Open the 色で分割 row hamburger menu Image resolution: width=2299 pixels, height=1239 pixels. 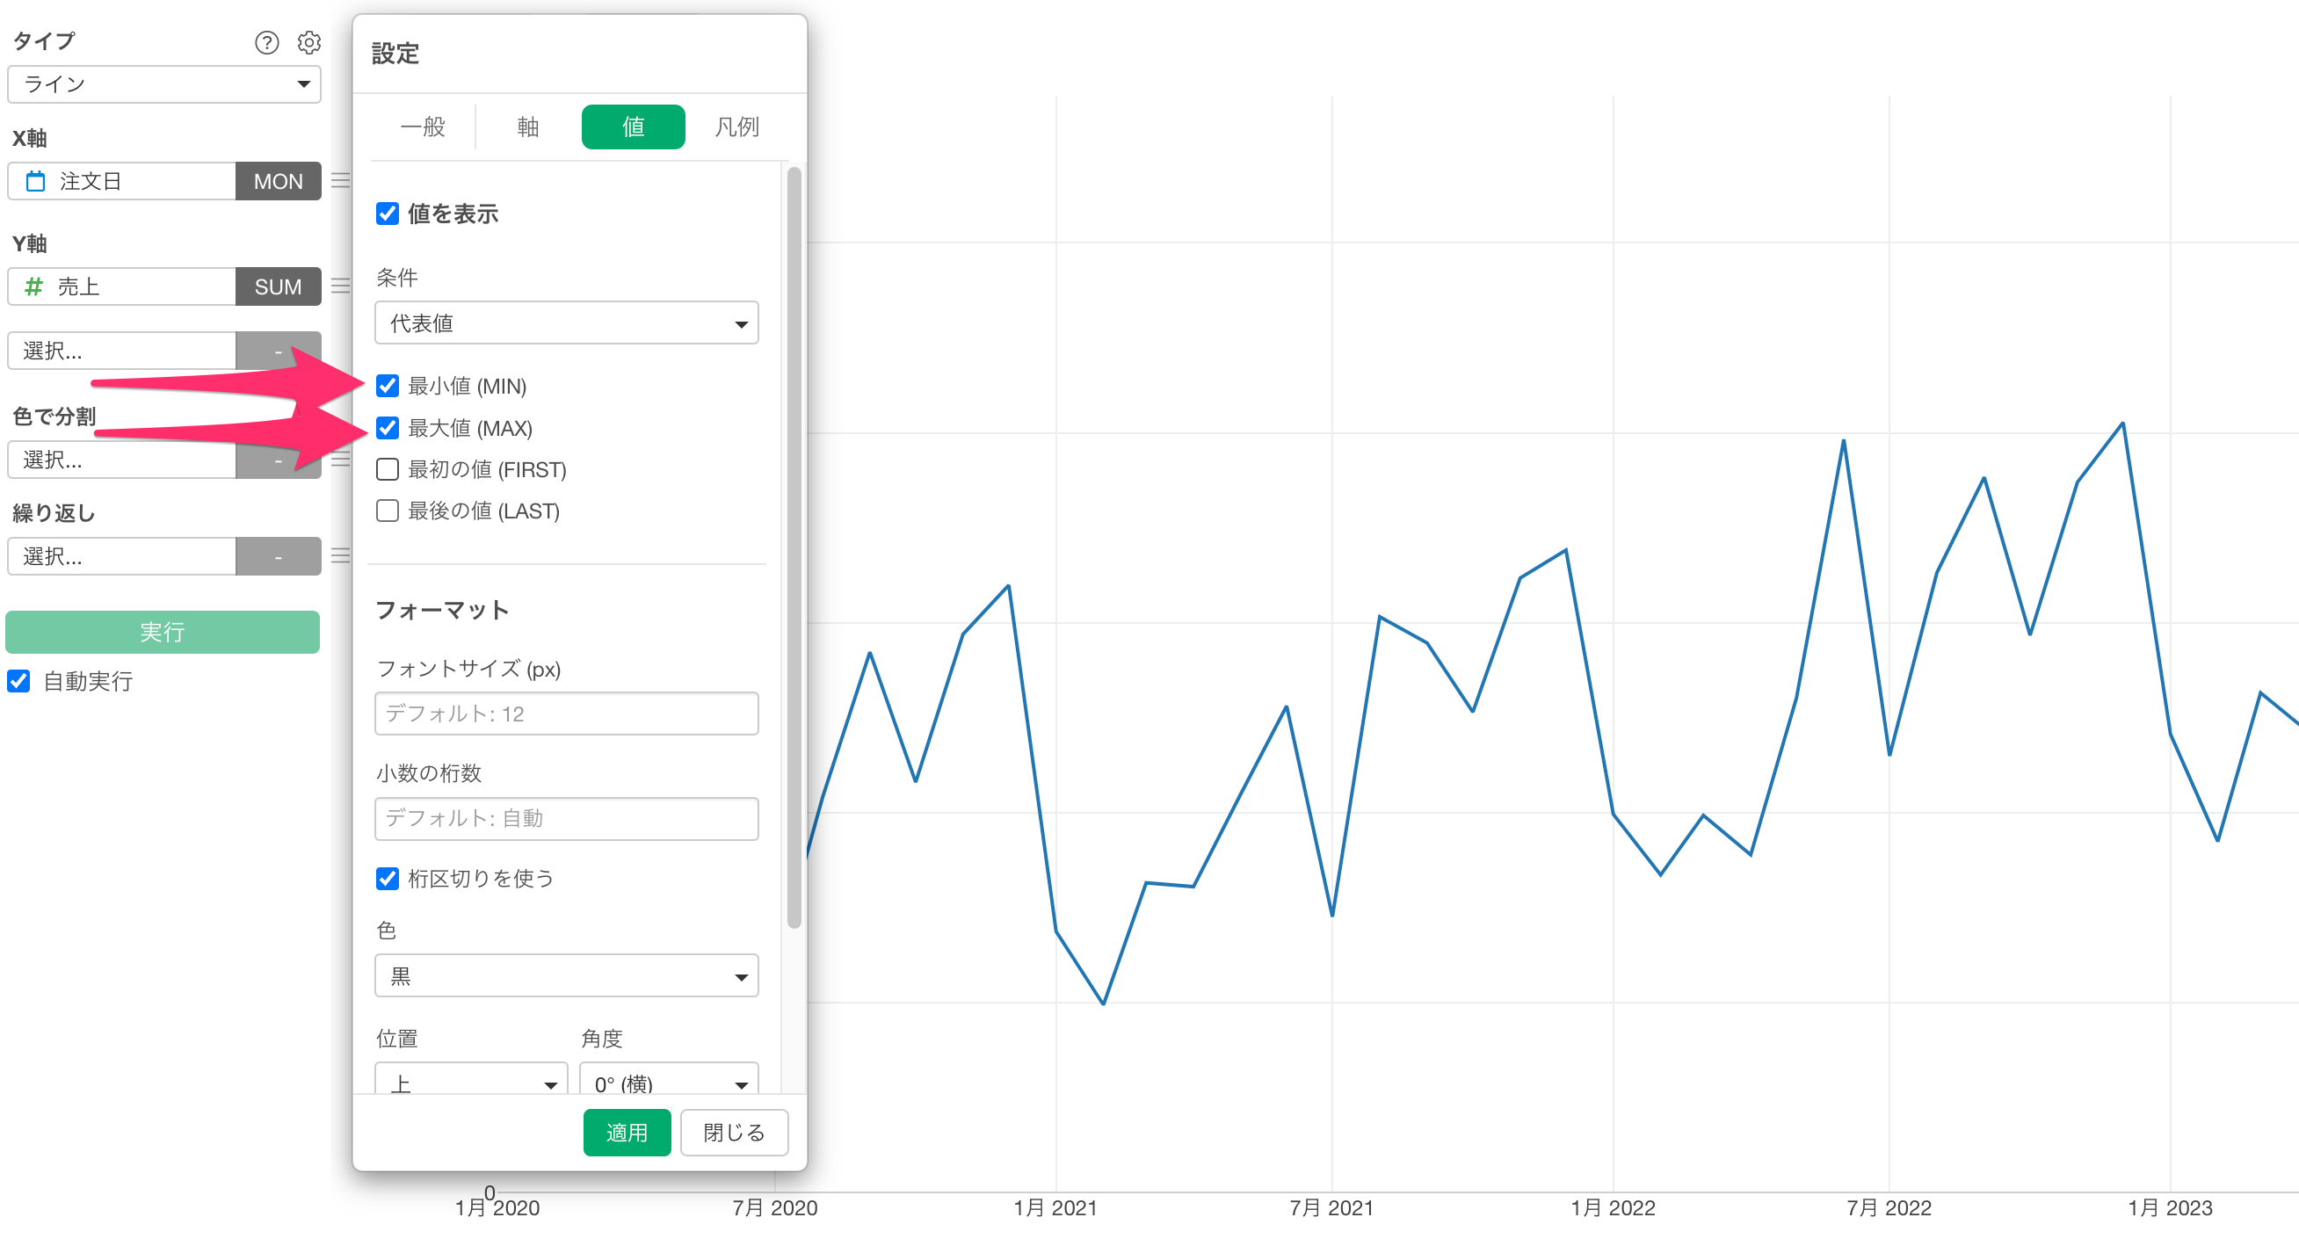pyautogui.click(x=340, y=460)
